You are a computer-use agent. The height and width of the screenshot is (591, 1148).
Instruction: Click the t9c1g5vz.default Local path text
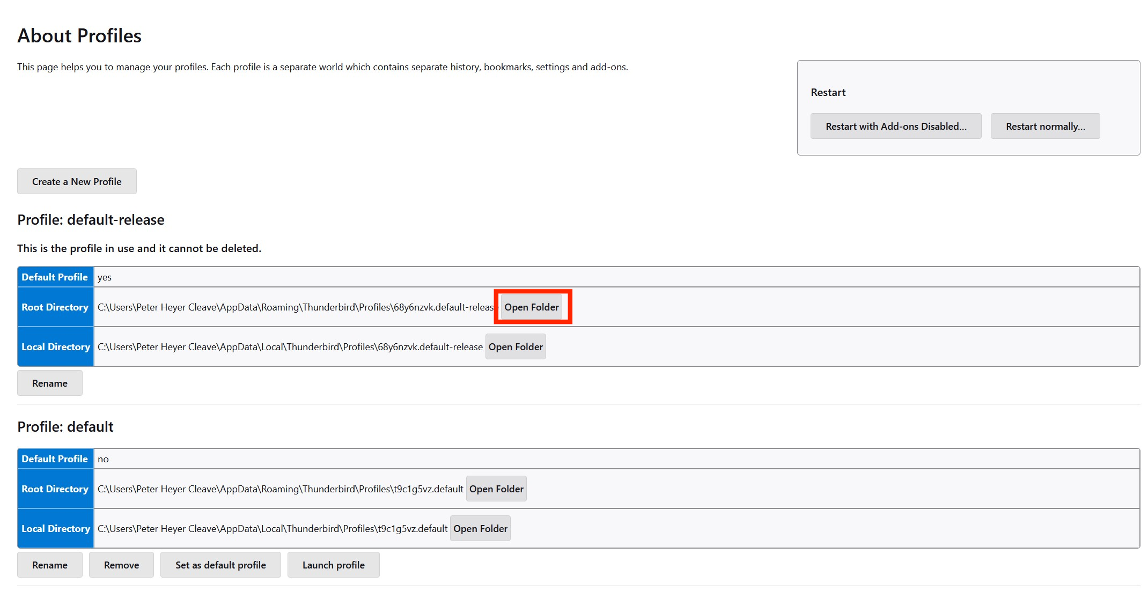point(272,529)
